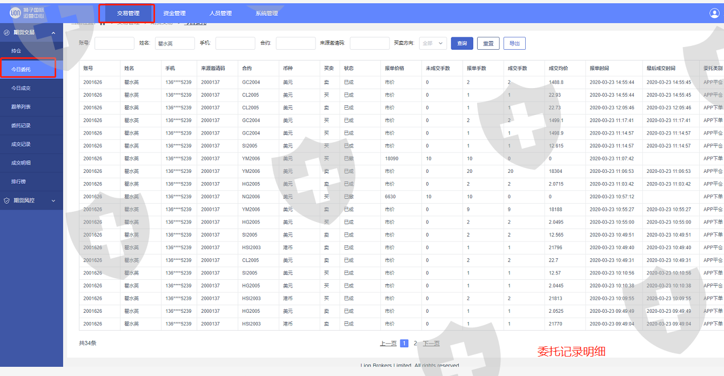Click into the 合约 contract input field

pos(296,43)
